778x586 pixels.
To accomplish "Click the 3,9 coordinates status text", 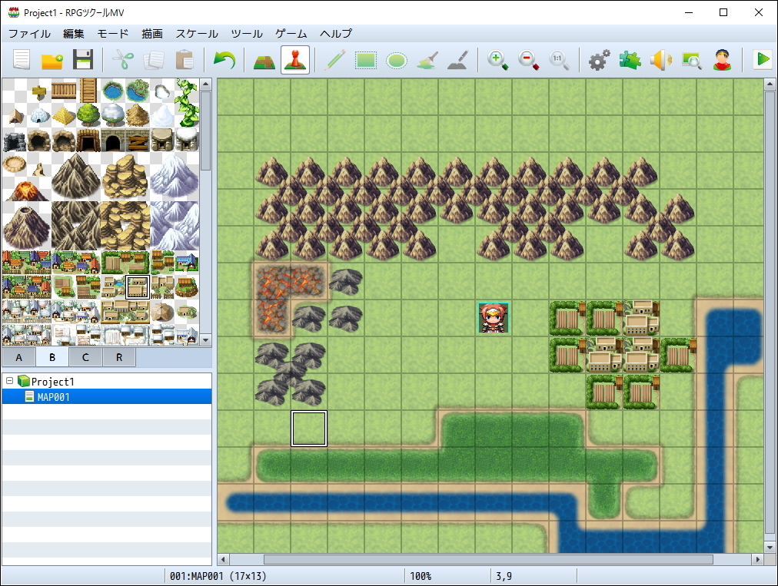I will coord(504,576).
